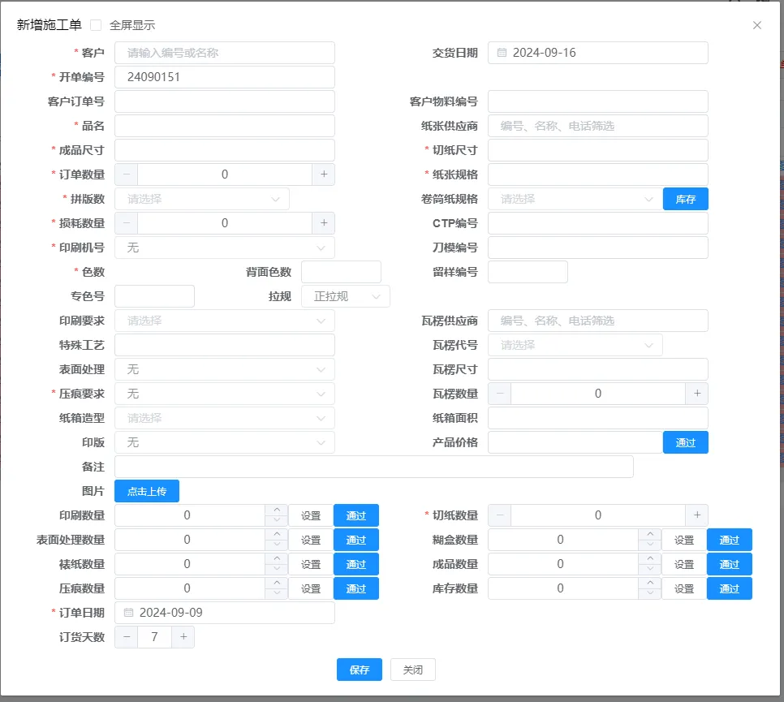Focus the 客户 input field
Image resolution: width=784 pixels, height=702 pixels.
pyautogui.click(x=225, y=53)
